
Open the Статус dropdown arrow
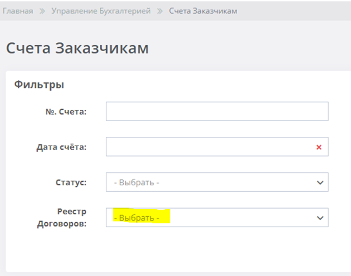click(320, 183)
